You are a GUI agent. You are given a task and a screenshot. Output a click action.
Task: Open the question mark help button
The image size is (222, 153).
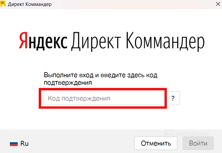coord(173,98)
